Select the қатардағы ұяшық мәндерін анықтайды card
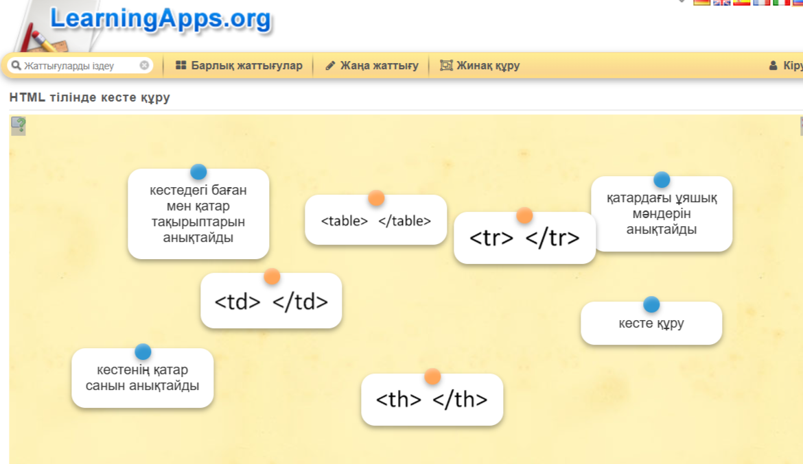 [x=662, y=214]
